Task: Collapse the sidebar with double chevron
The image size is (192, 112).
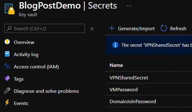Action: (92, 29)
